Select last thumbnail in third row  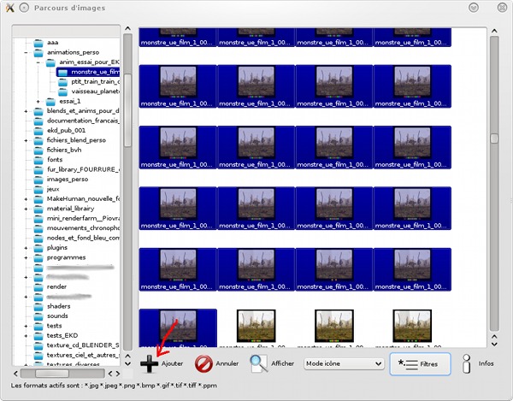(412, 147)
